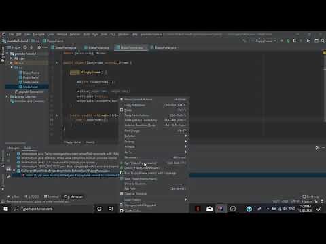
Task: Choose Find Usages in context menu
Action: (154, 131)
